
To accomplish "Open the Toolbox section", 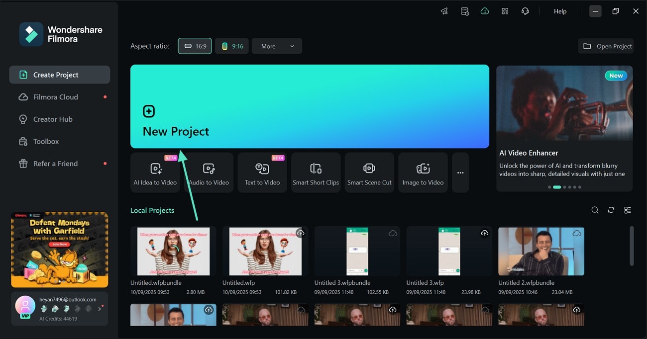I will point(60,141).
